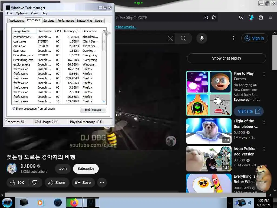Open options menu for Ievan Polkka video
The image size is (277, 208).
click(x=264, y=149)
